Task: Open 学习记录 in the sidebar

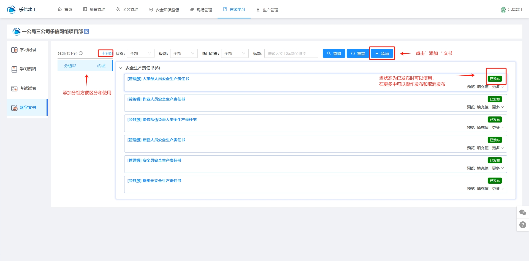Action: (28, 50)
